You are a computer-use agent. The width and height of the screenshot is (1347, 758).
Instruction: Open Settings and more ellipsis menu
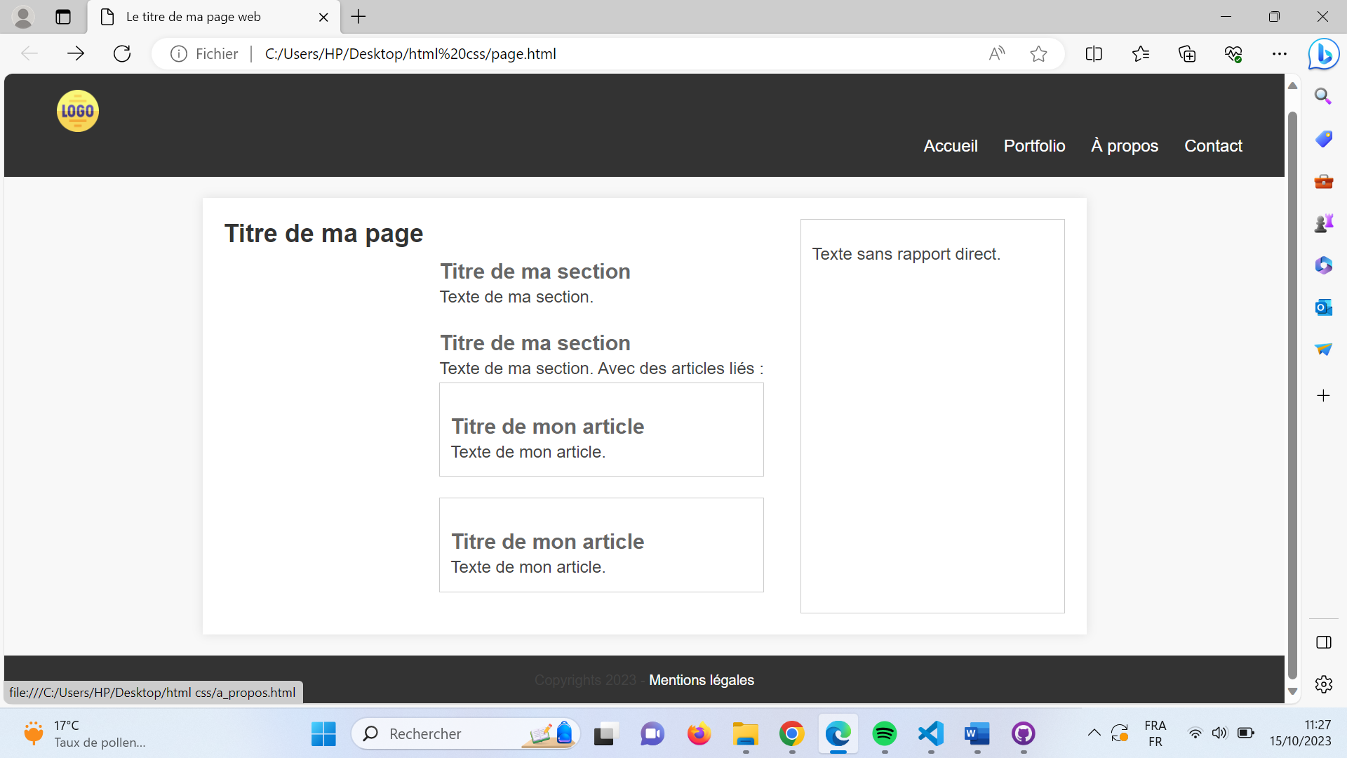[1279, 54]
